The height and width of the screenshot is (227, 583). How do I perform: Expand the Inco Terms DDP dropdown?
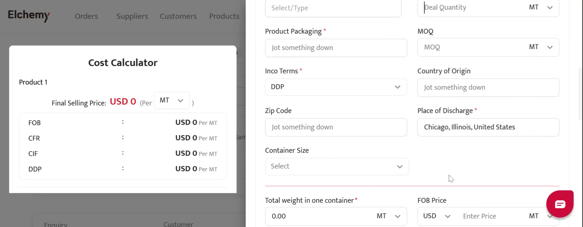(336, 87)
